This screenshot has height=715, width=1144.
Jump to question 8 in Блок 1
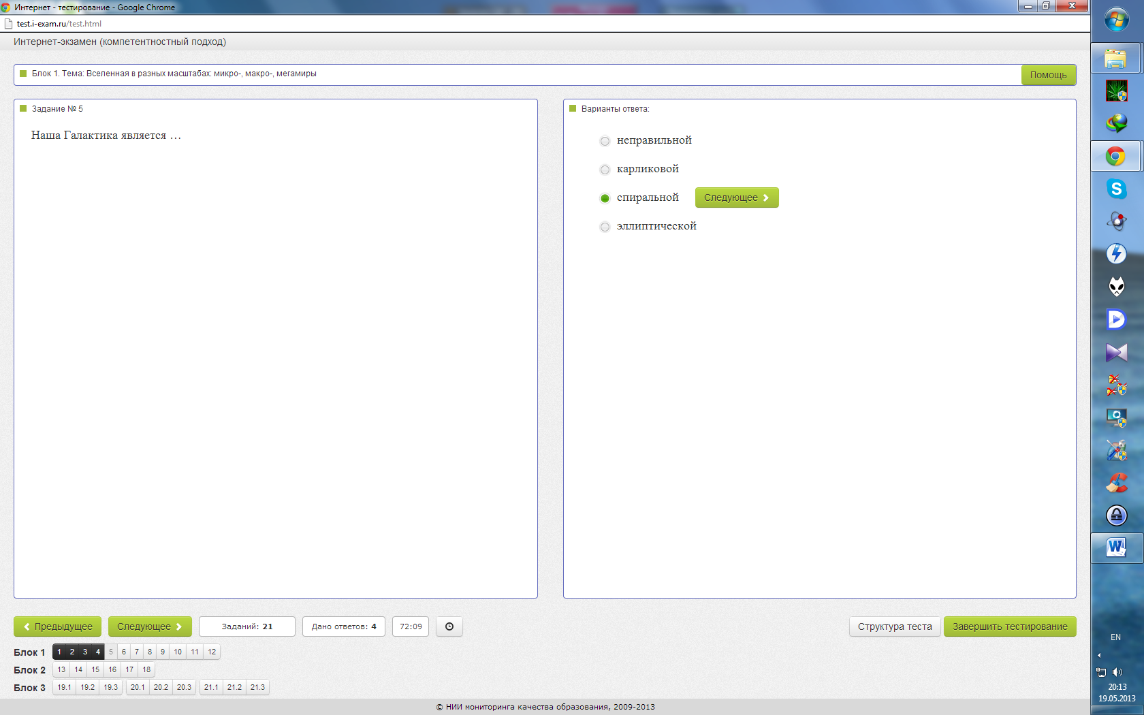[x=150, y=652]
